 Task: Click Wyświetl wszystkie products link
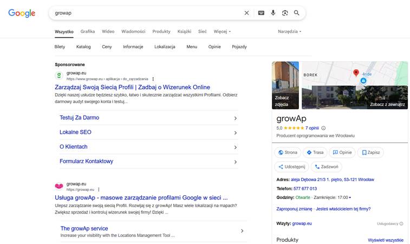tap(386, 240)
